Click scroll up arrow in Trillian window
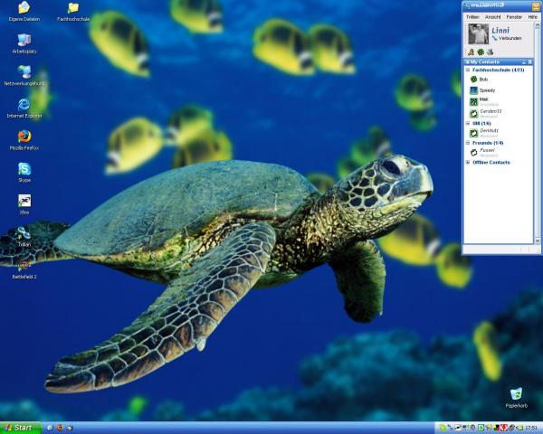This screenshot has height=434, width=543. pyautogui.click(x=538, y=25)
